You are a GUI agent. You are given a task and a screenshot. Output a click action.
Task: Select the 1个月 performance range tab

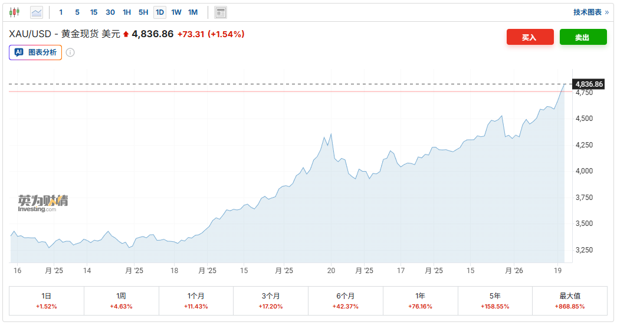coord(196,301)
